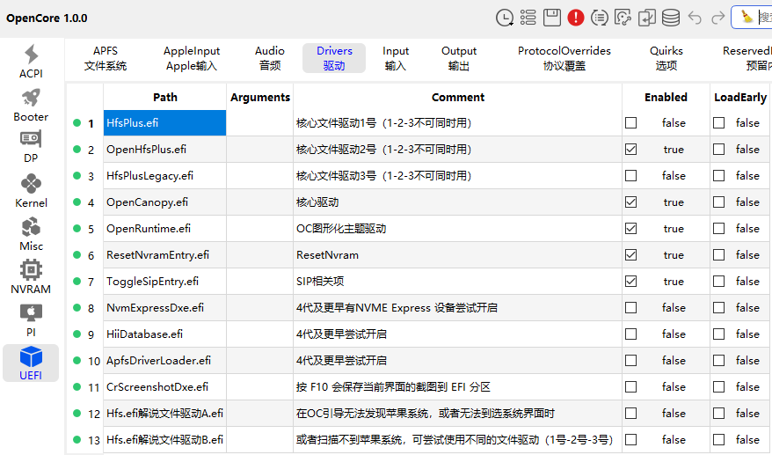Open the Booter rocket section
Screen dimensions: 772x455
[x=31, y=105]
